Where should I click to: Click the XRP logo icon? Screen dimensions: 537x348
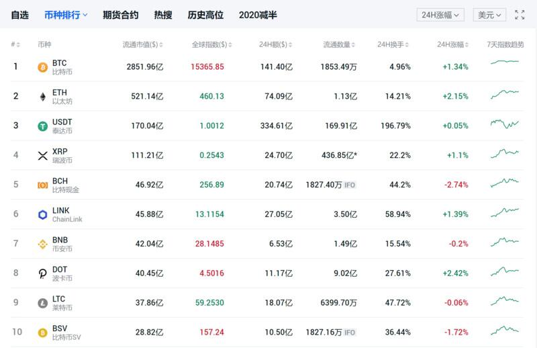[42, 156]
